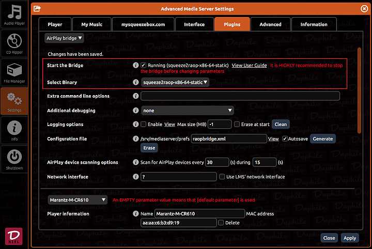Image resolution: width=372 pixels, height=249 pixels.
Task: Open the File Manager sidebar icon
Action: [14, 72]
